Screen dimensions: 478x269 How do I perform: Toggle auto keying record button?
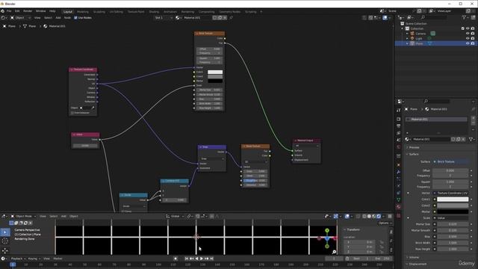click(176, 259)
